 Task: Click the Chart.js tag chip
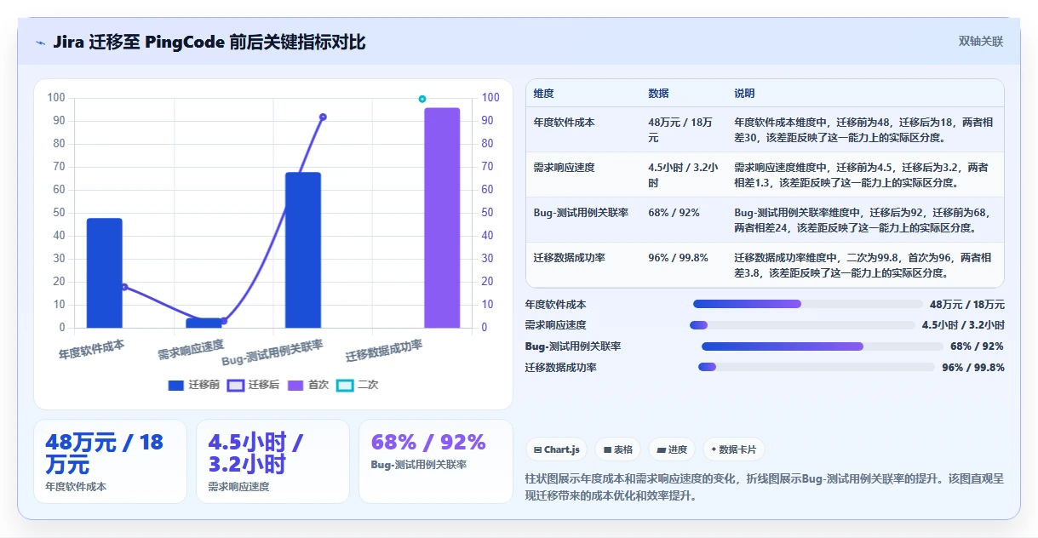[x=556, y=449]
